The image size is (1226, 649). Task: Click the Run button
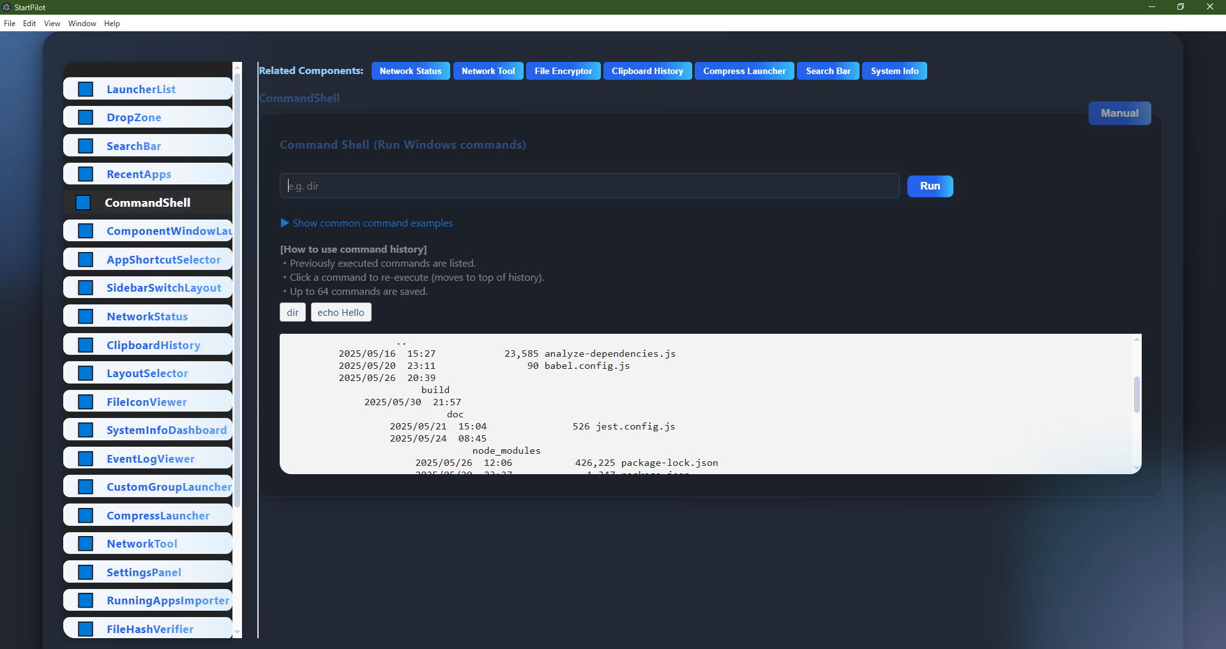[930, 186]
